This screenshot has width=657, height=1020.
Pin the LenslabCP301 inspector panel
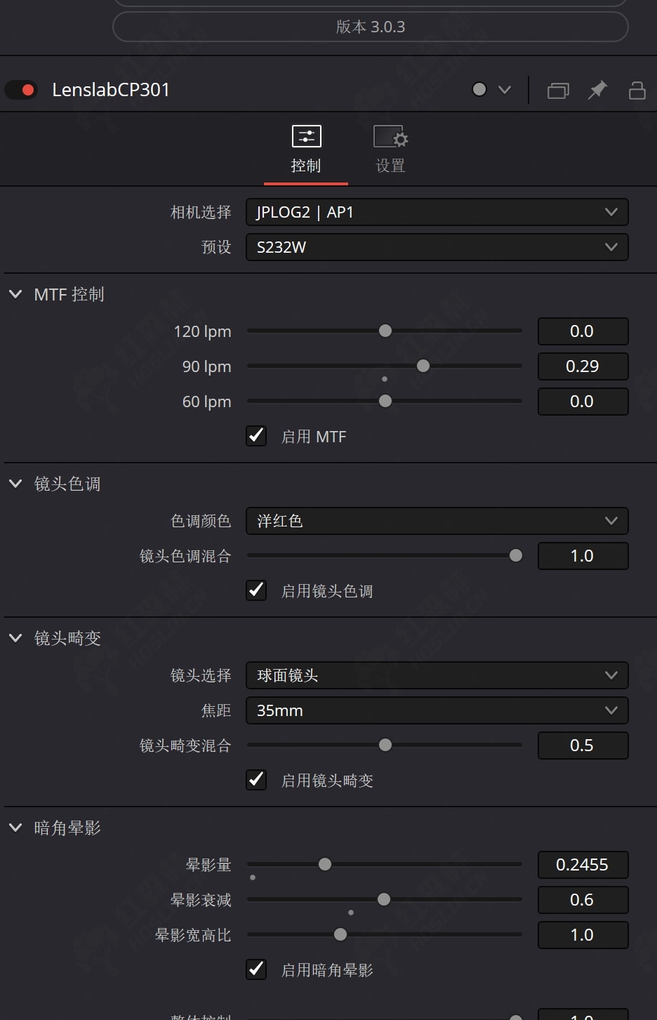coord(597,90)
